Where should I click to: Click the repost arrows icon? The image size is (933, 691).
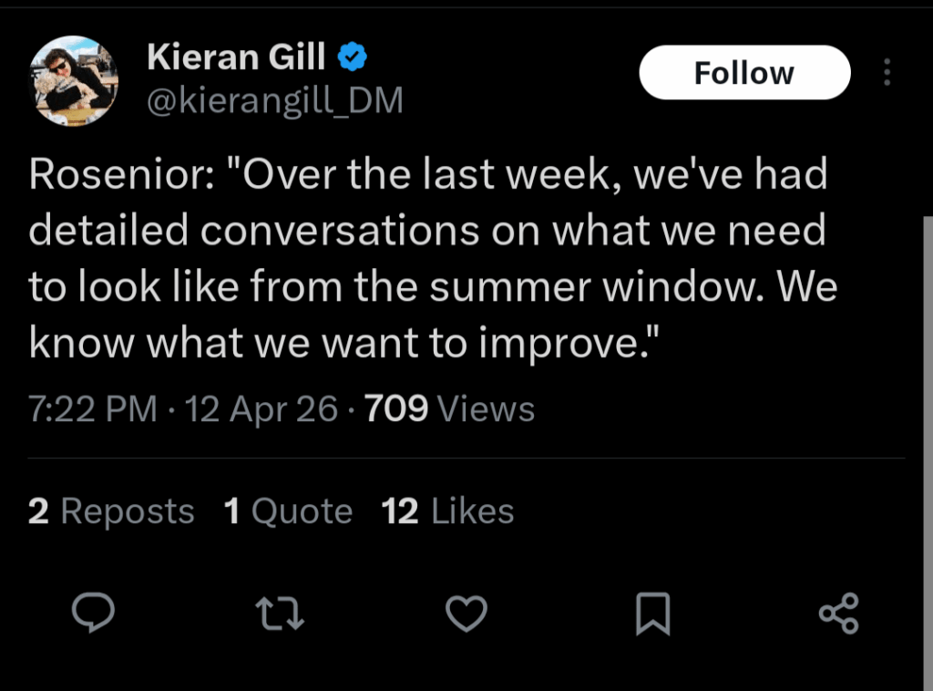click(281, 614)
